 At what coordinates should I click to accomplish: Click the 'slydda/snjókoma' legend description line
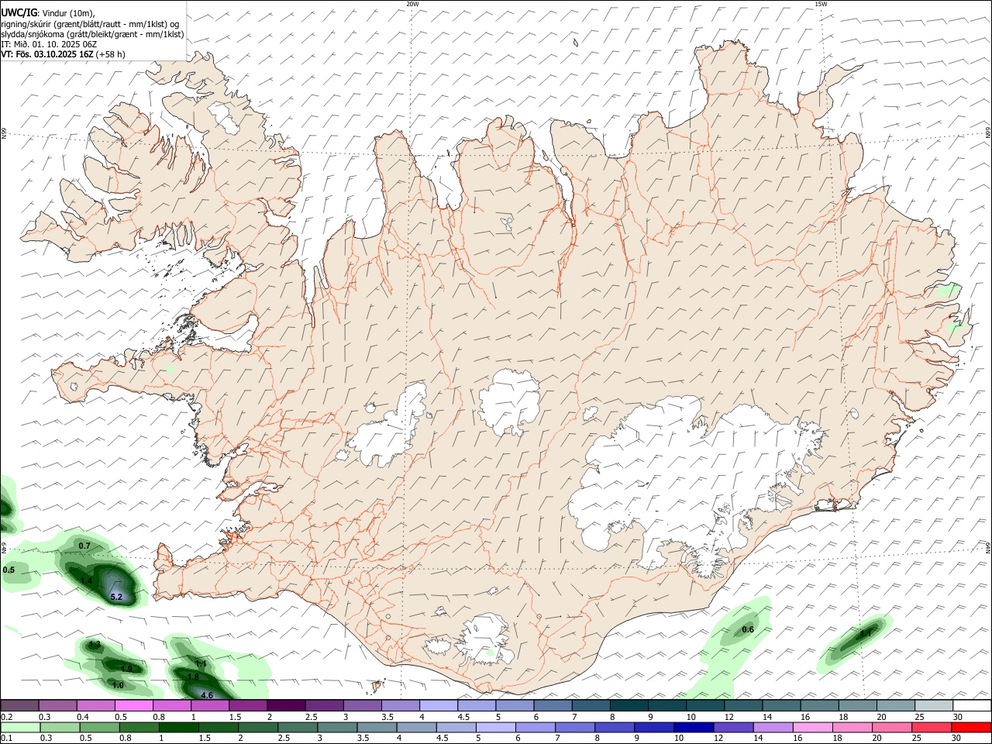[x=92, y=34]
